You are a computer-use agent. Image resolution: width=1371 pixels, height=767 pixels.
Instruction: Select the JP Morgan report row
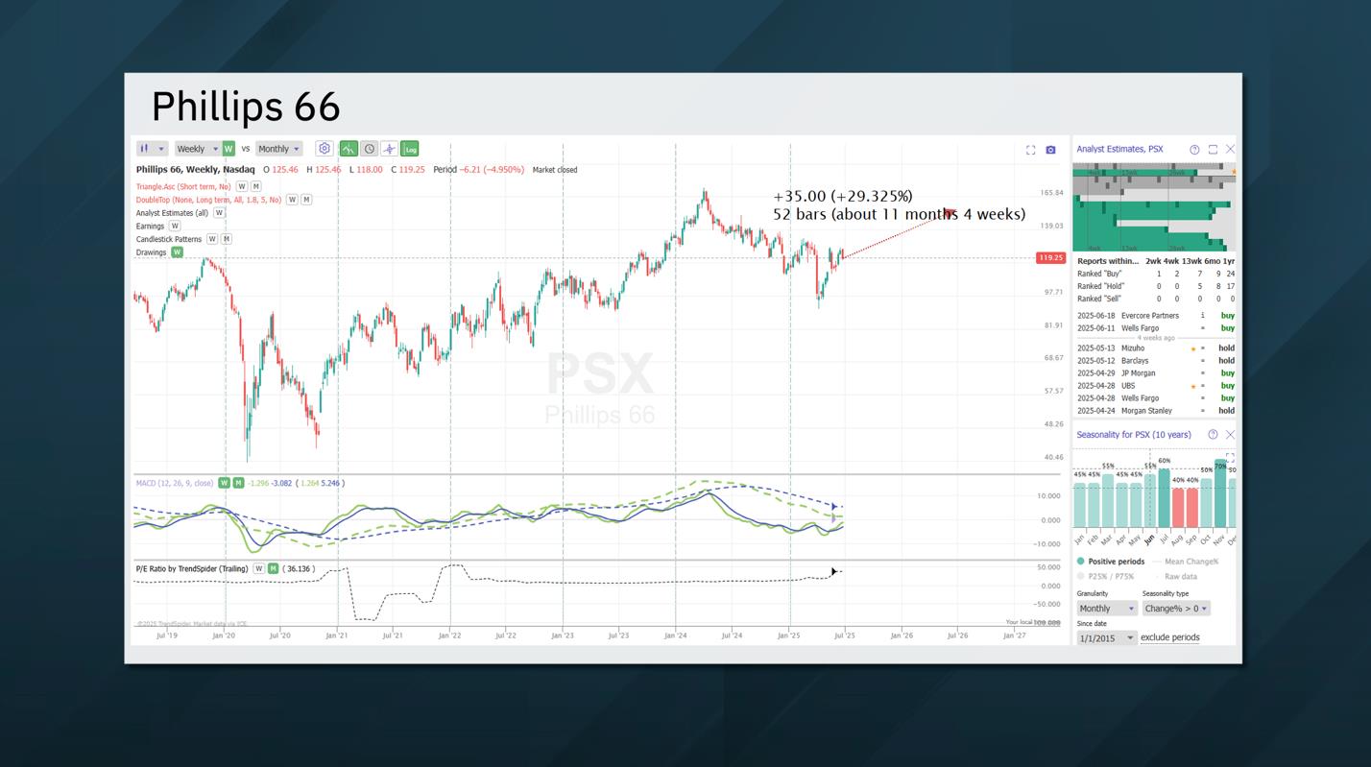pos(1155,373)
